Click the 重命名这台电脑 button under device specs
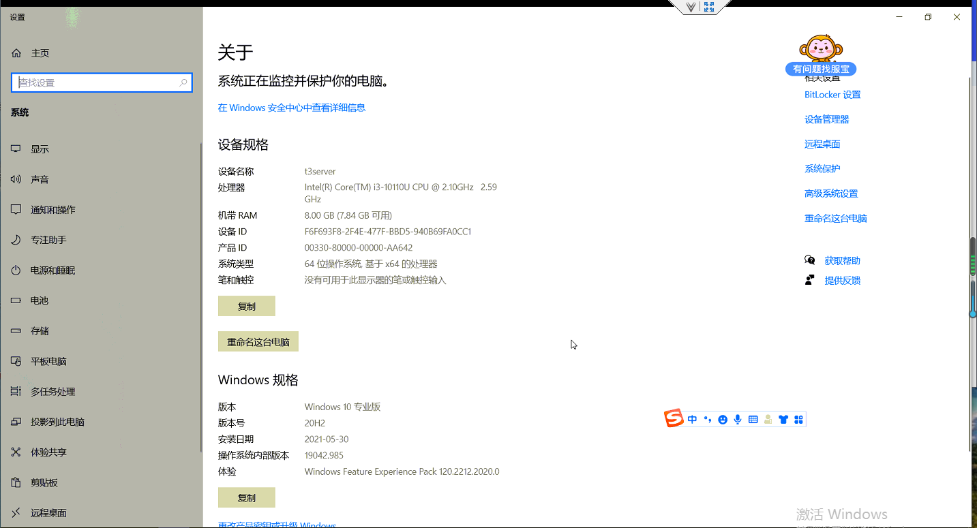Screen dimensions: 977x528 coord(258,341)
